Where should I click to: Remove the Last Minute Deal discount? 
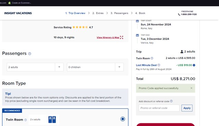[x=194, y=65]
